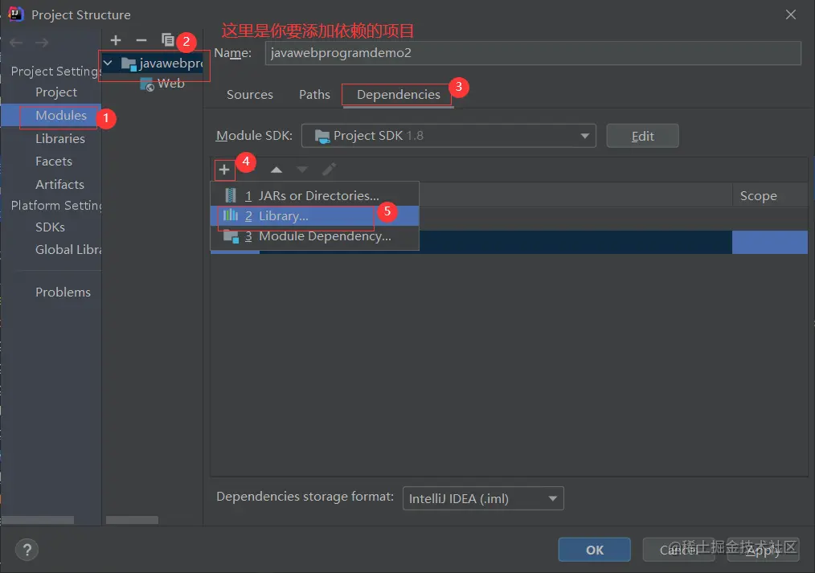Open Artifacts settings
The width and height of the screenshot is (815, 573).
59,184
